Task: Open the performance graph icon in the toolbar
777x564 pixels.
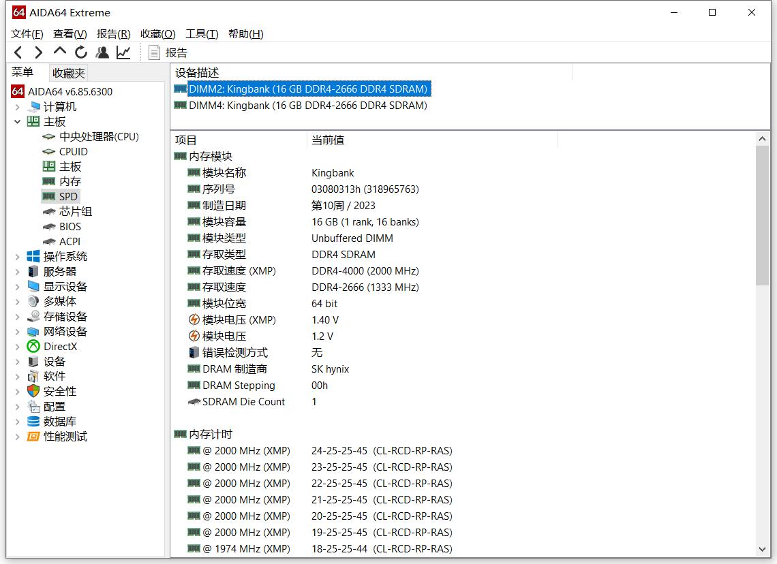Action: 123,52
